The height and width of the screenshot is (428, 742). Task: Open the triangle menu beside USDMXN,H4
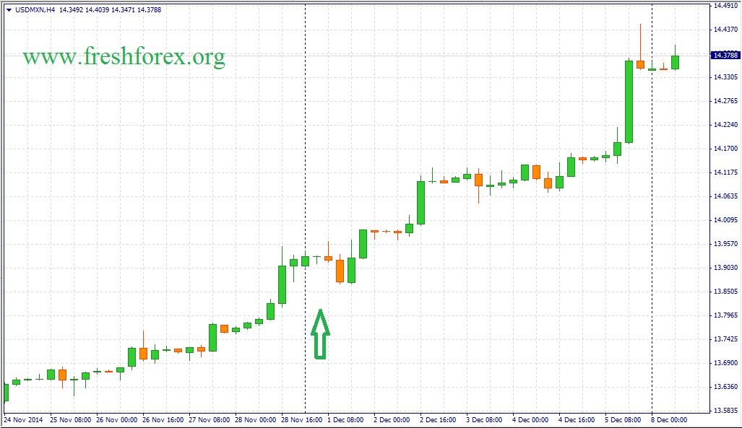point(8,9)
